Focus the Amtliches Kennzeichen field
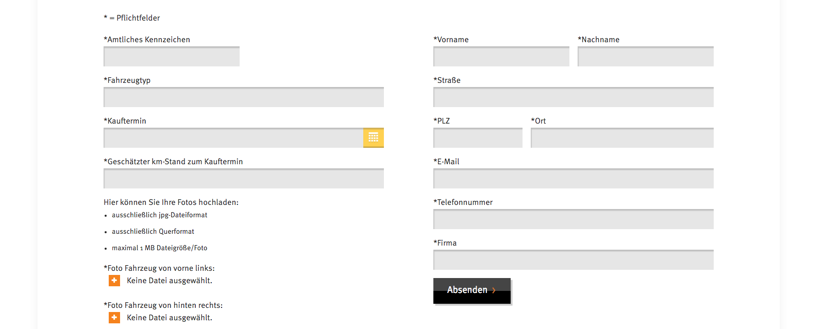The width and height of the screenshot is (825, 329). [x=172, y=56]
